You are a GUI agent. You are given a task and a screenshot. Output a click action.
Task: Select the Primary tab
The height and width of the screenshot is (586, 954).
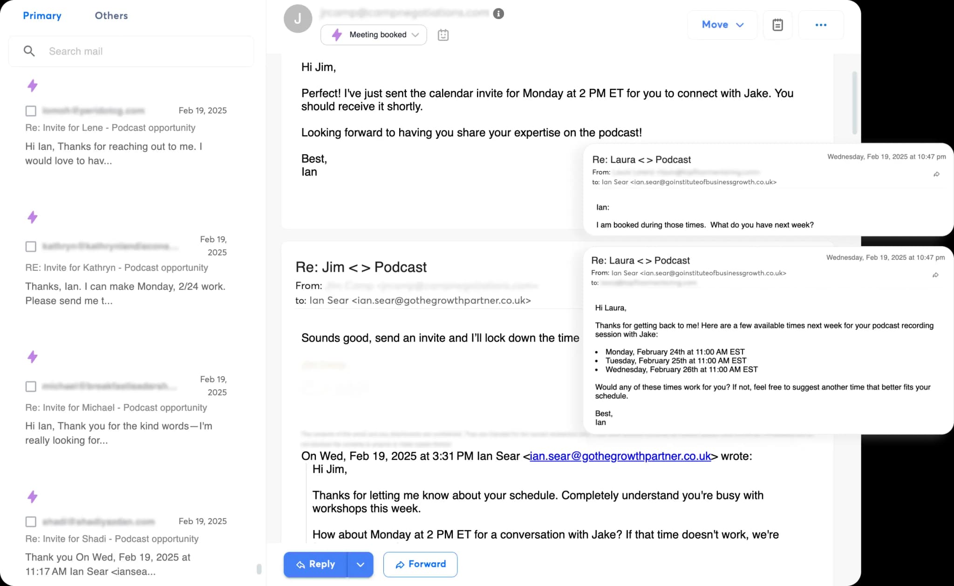42,15
